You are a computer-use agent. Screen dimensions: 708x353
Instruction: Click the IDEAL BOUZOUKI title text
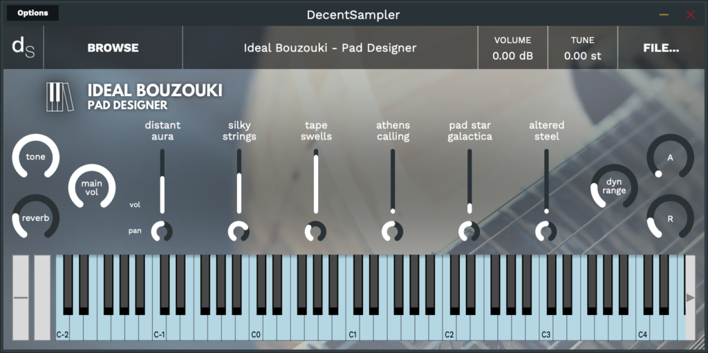click(x=155, y=90)
